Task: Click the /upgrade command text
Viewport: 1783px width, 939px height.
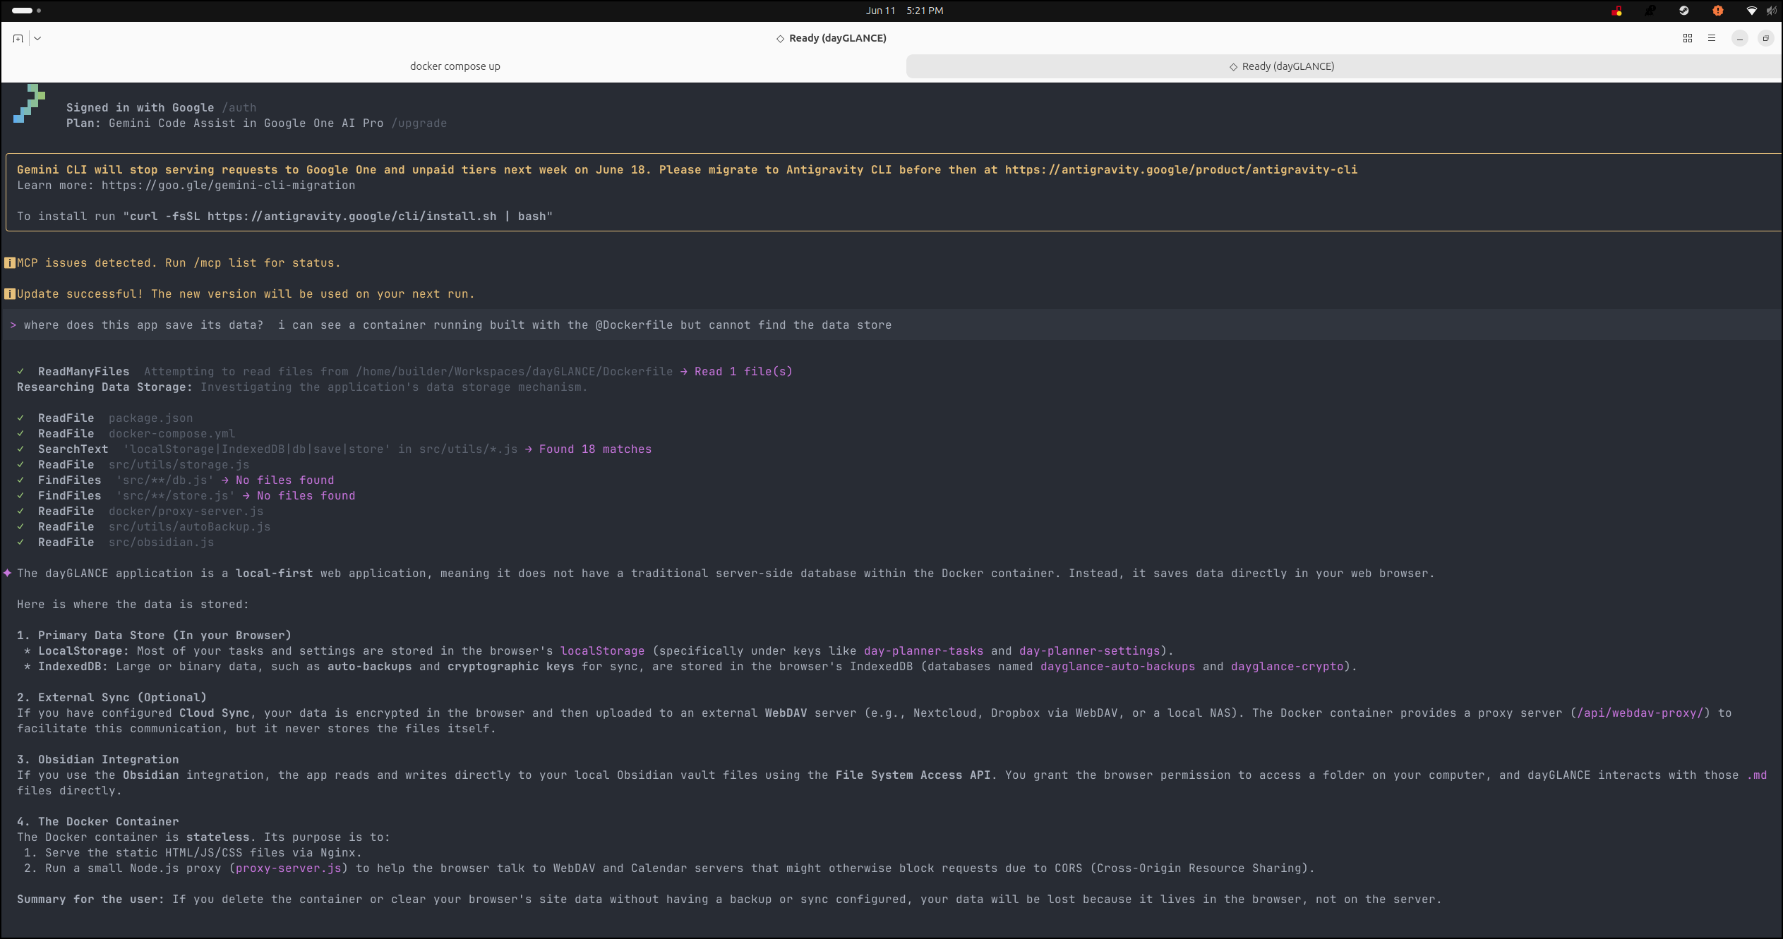Action: [x=419, y=123]
